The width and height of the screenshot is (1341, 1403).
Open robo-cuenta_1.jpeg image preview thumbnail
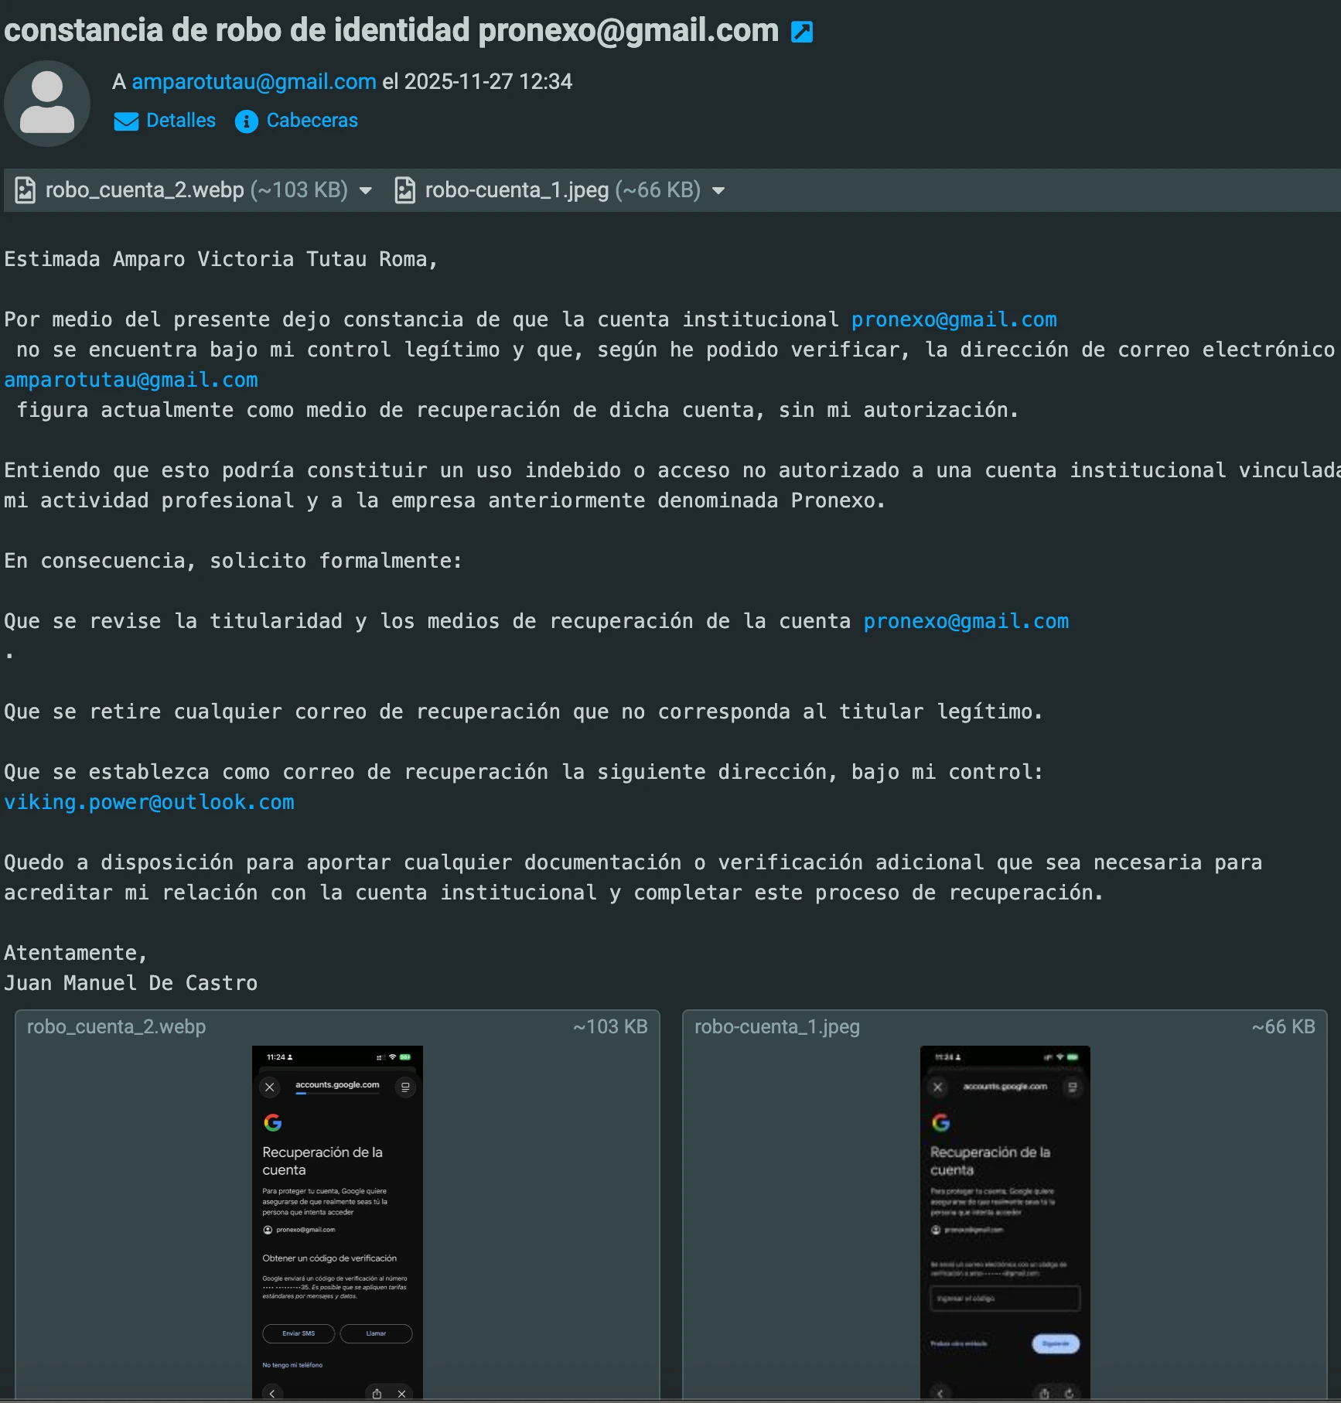pos(1005,1221)
